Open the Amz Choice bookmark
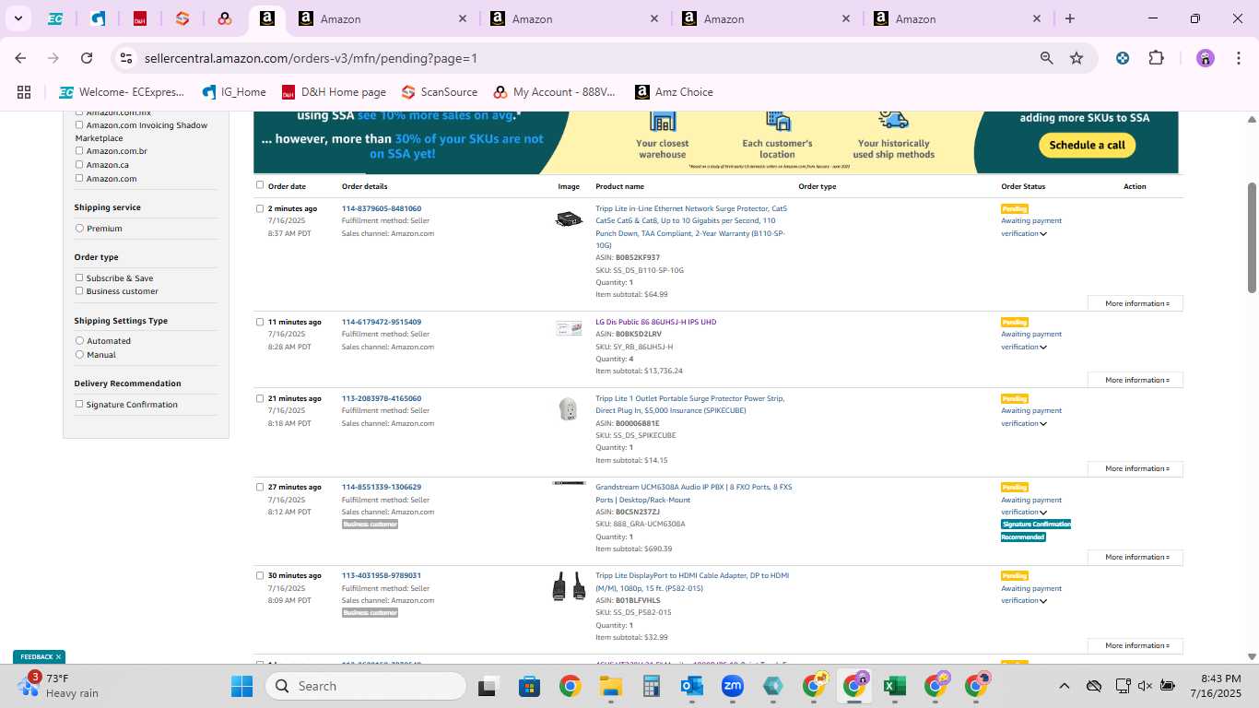 674,92
